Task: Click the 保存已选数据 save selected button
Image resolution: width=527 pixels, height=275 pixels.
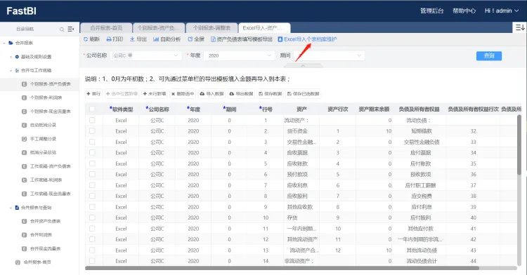Action: coord(303,94)
